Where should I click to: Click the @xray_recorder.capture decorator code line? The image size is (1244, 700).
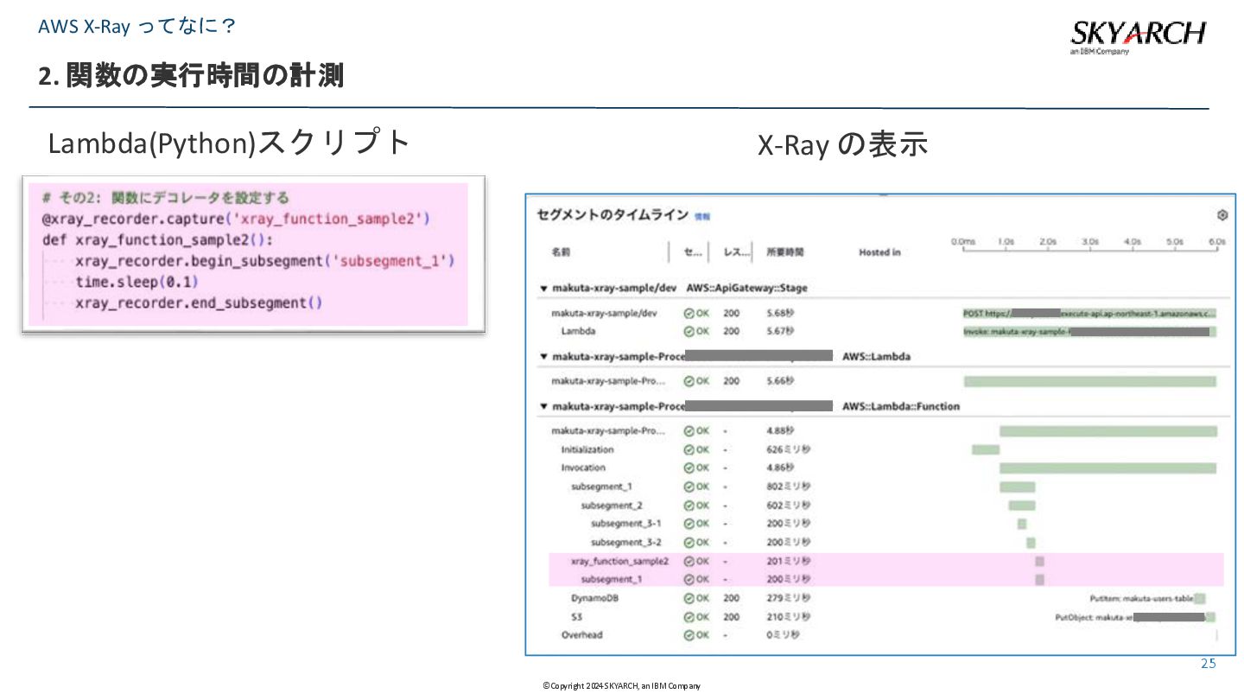coord(236,219)
